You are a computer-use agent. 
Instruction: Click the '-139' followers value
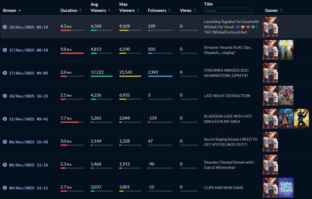[x=152, y=118]
